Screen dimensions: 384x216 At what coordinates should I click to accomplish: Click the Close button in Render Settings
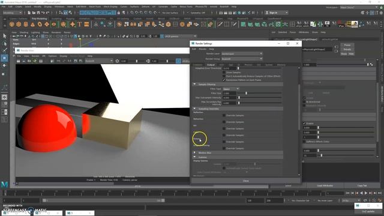click(245, 181)
